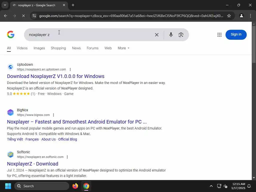Viewport: 256px width, 192px height.
Task: Click the Softonic site favicon
Action: pyautogui.click(x=10, y=154)
